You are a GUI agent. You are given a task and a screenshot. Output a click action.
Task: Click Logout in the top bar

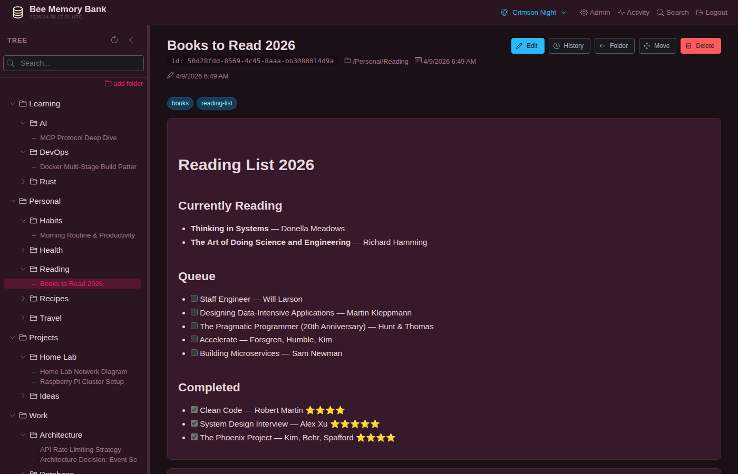[712, 13]
